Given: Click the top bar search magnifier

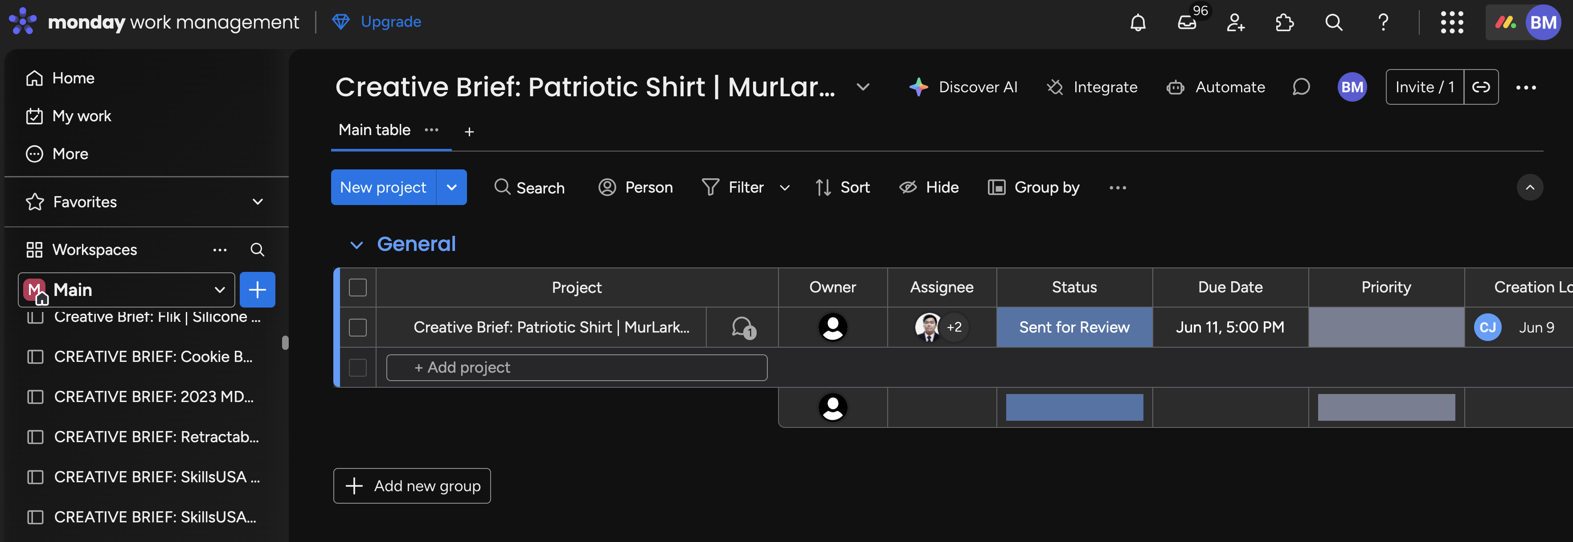Looking at the screenshot, I should [1334, 23].
